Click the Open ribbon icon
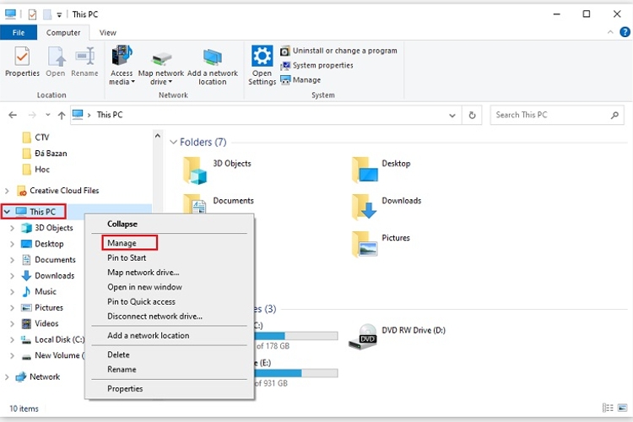633x422 pixels. (x=56, y=62)
